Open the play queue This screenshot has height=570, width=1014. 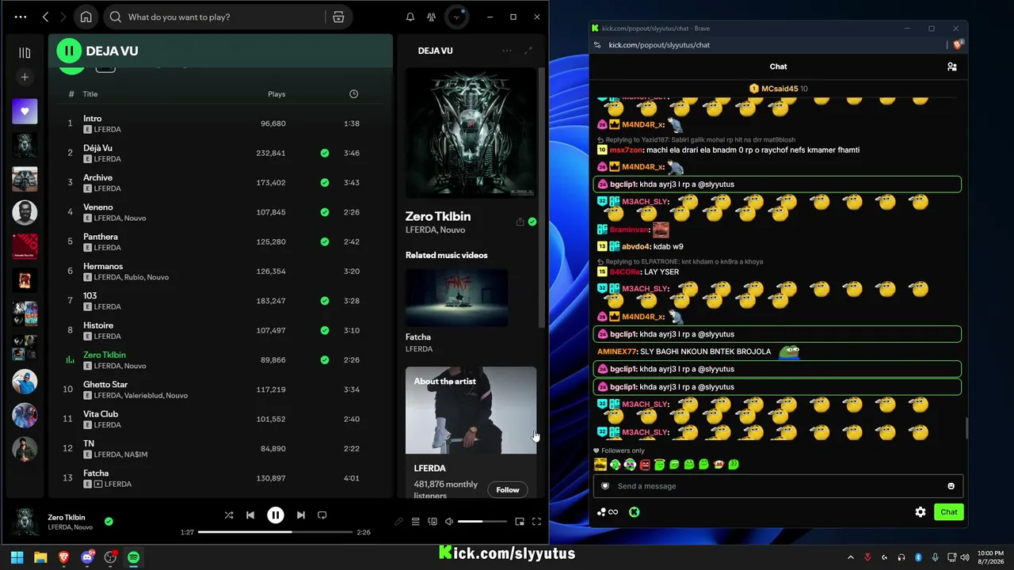click(x=415, y=522)
